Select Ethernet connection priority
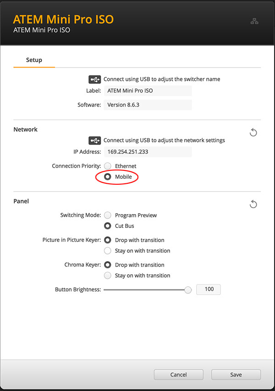 (x=108, y=166)
